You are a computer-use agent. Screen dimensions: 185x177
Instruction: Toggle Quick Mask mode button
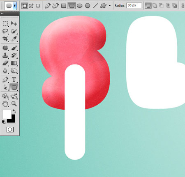pyautogui.click(x=10, y=129)
